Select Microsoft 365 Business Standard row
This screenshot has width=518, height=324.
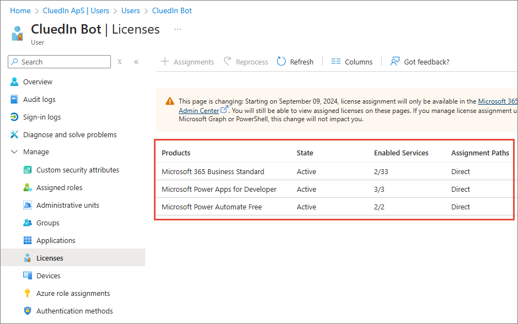pos(334,171)
